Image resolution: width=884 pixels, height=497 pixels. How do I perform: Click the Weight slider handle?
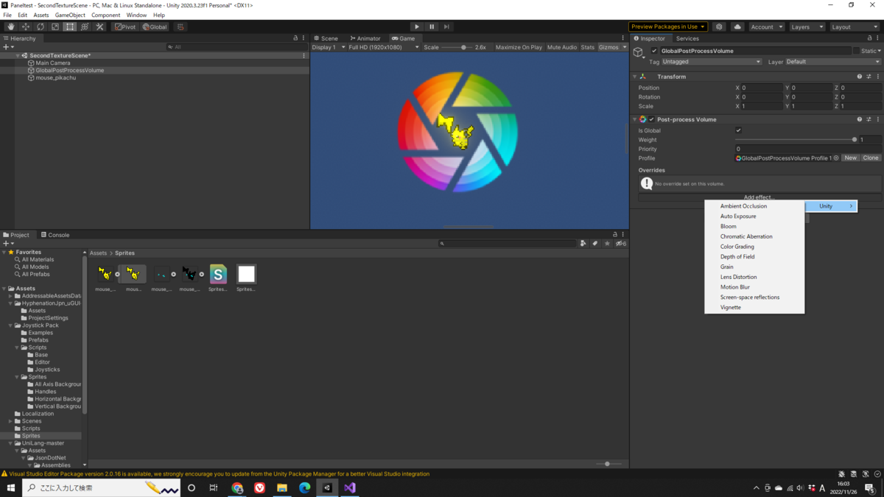[855, 139]
